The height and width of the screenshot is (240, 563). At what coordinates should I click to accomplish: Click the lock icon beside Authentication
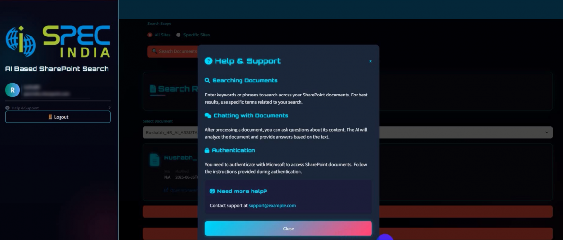click(207, 150)
